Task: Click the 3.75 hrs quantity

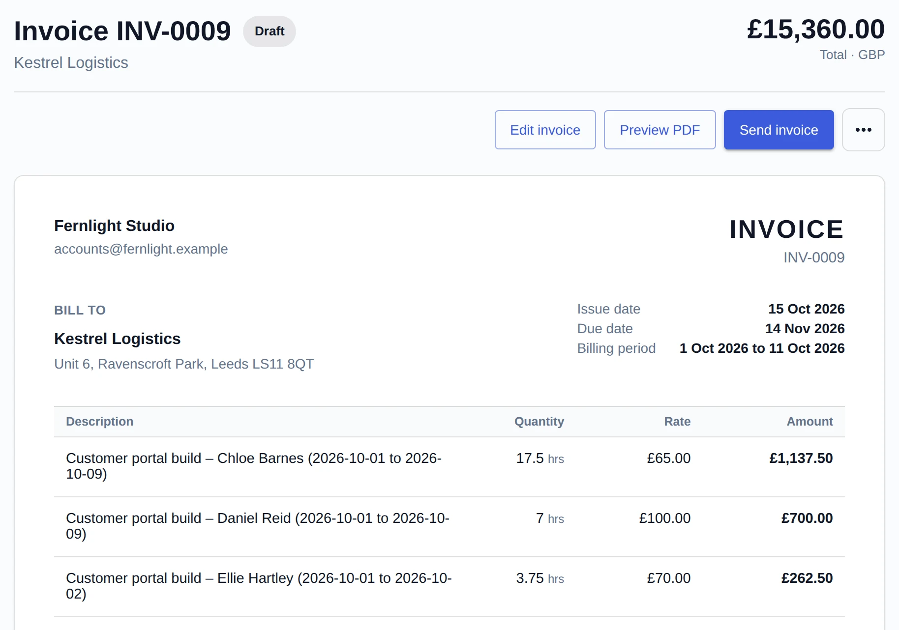Action: (x=540, y=578)
